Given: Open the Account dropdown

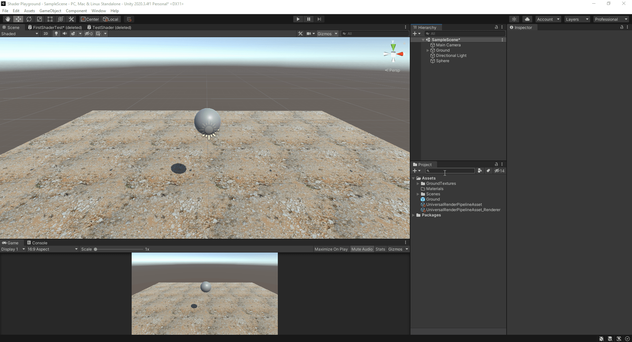Looking at the screenshot, I should (x=548, y=19).
